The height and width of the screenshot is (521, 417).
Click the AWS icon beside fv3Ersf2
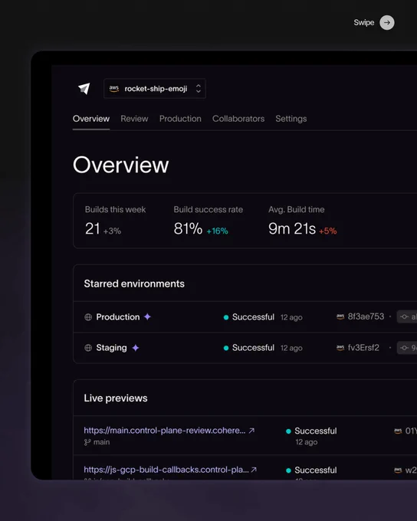[340, 348]
